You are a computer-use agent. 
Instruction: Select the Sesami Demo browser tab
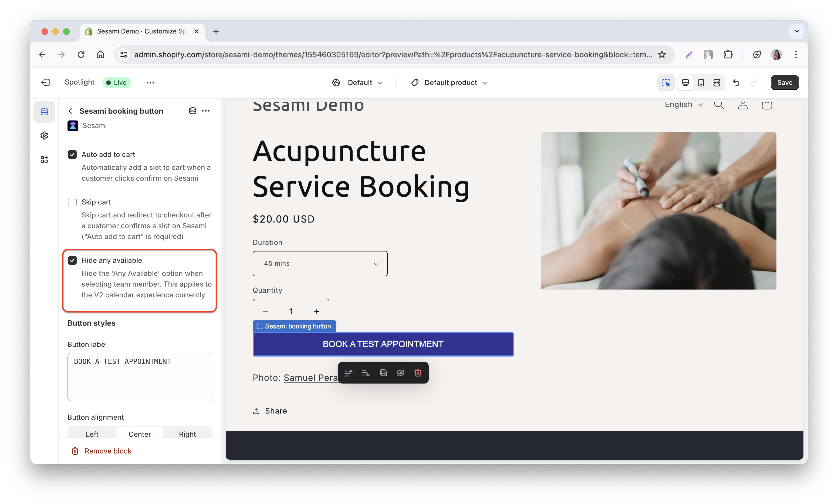[142, 31]
